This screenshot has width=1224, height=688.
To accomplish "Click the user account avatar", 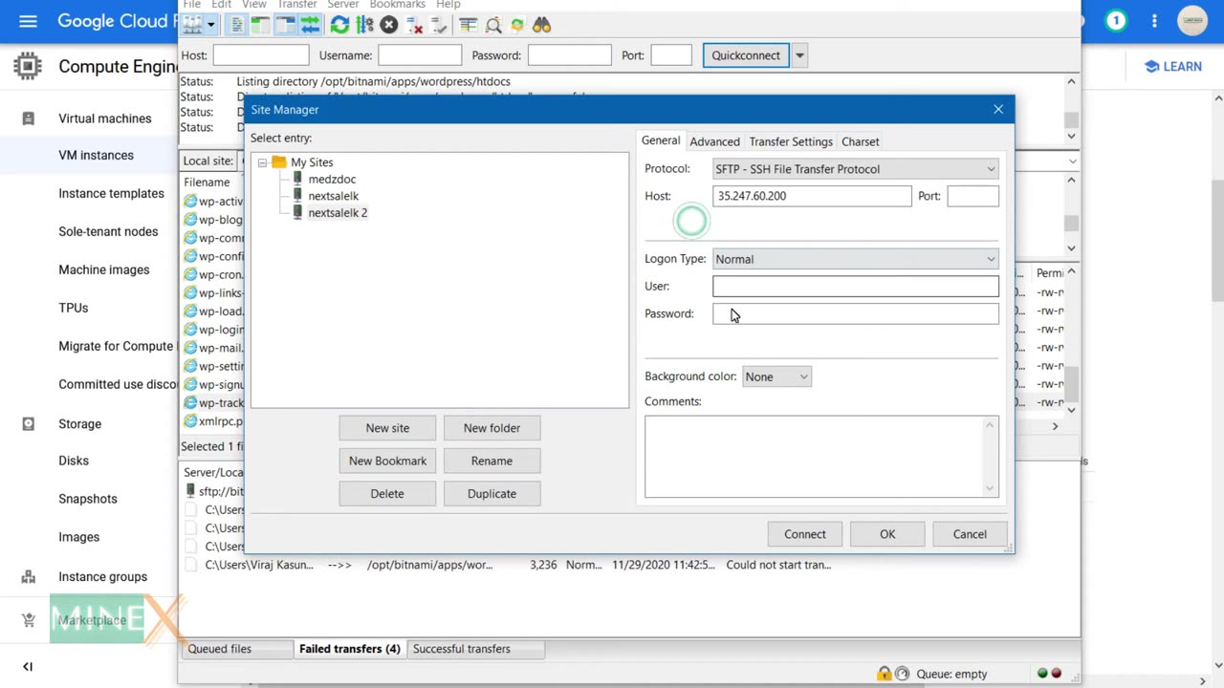I will pyautogui.click(x=1192, y=21).
